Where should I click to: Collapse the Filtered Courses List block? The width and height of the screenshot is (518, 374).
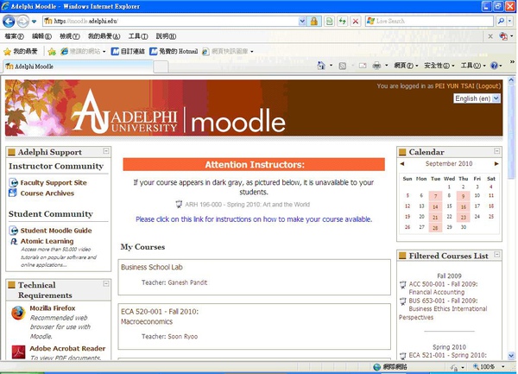(x=497, y=255)
